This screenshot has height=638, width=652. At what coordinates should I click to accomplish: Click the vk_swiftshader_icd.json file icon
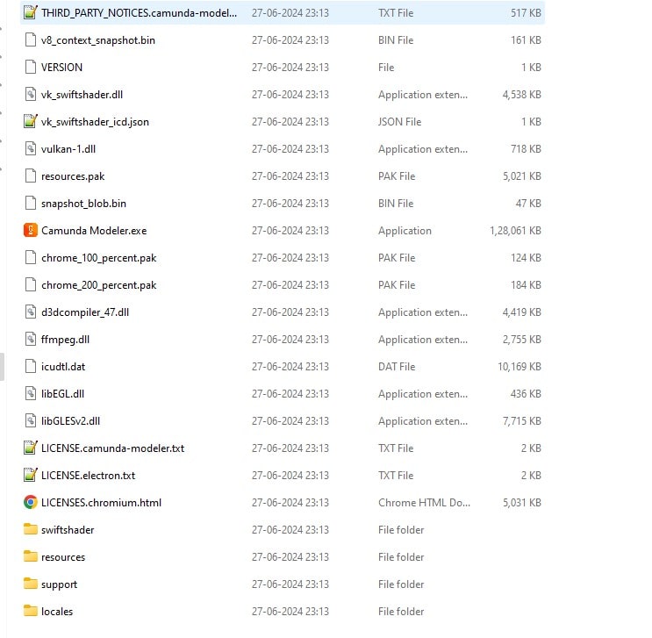click(x=31, y=122)
